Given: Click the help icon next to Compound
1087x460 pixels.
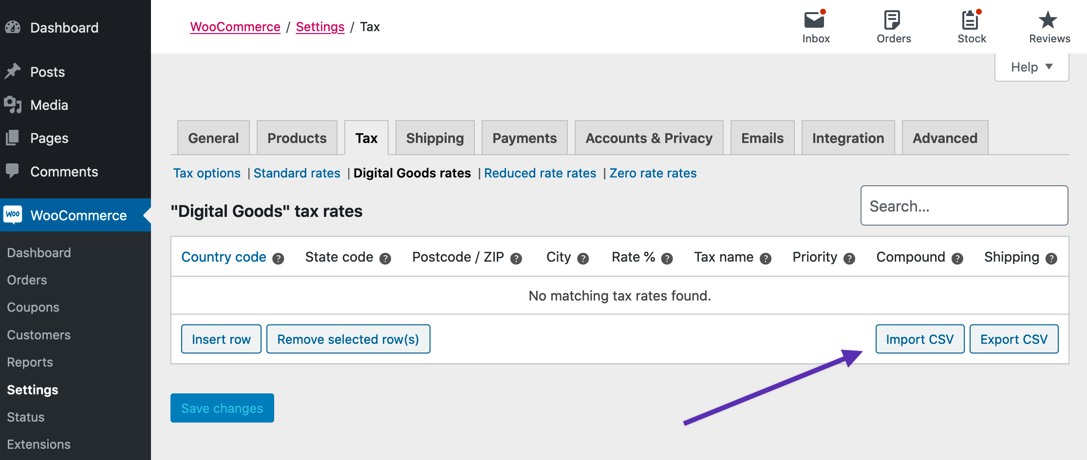Looking at the screenshot, I should point(957,259).
